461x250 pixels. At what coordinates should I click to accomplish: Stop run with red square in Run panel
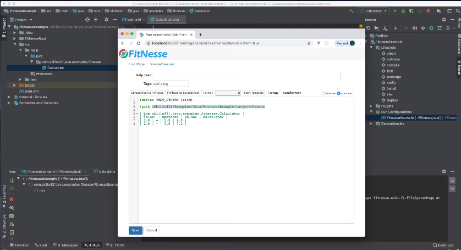(12, 200)
